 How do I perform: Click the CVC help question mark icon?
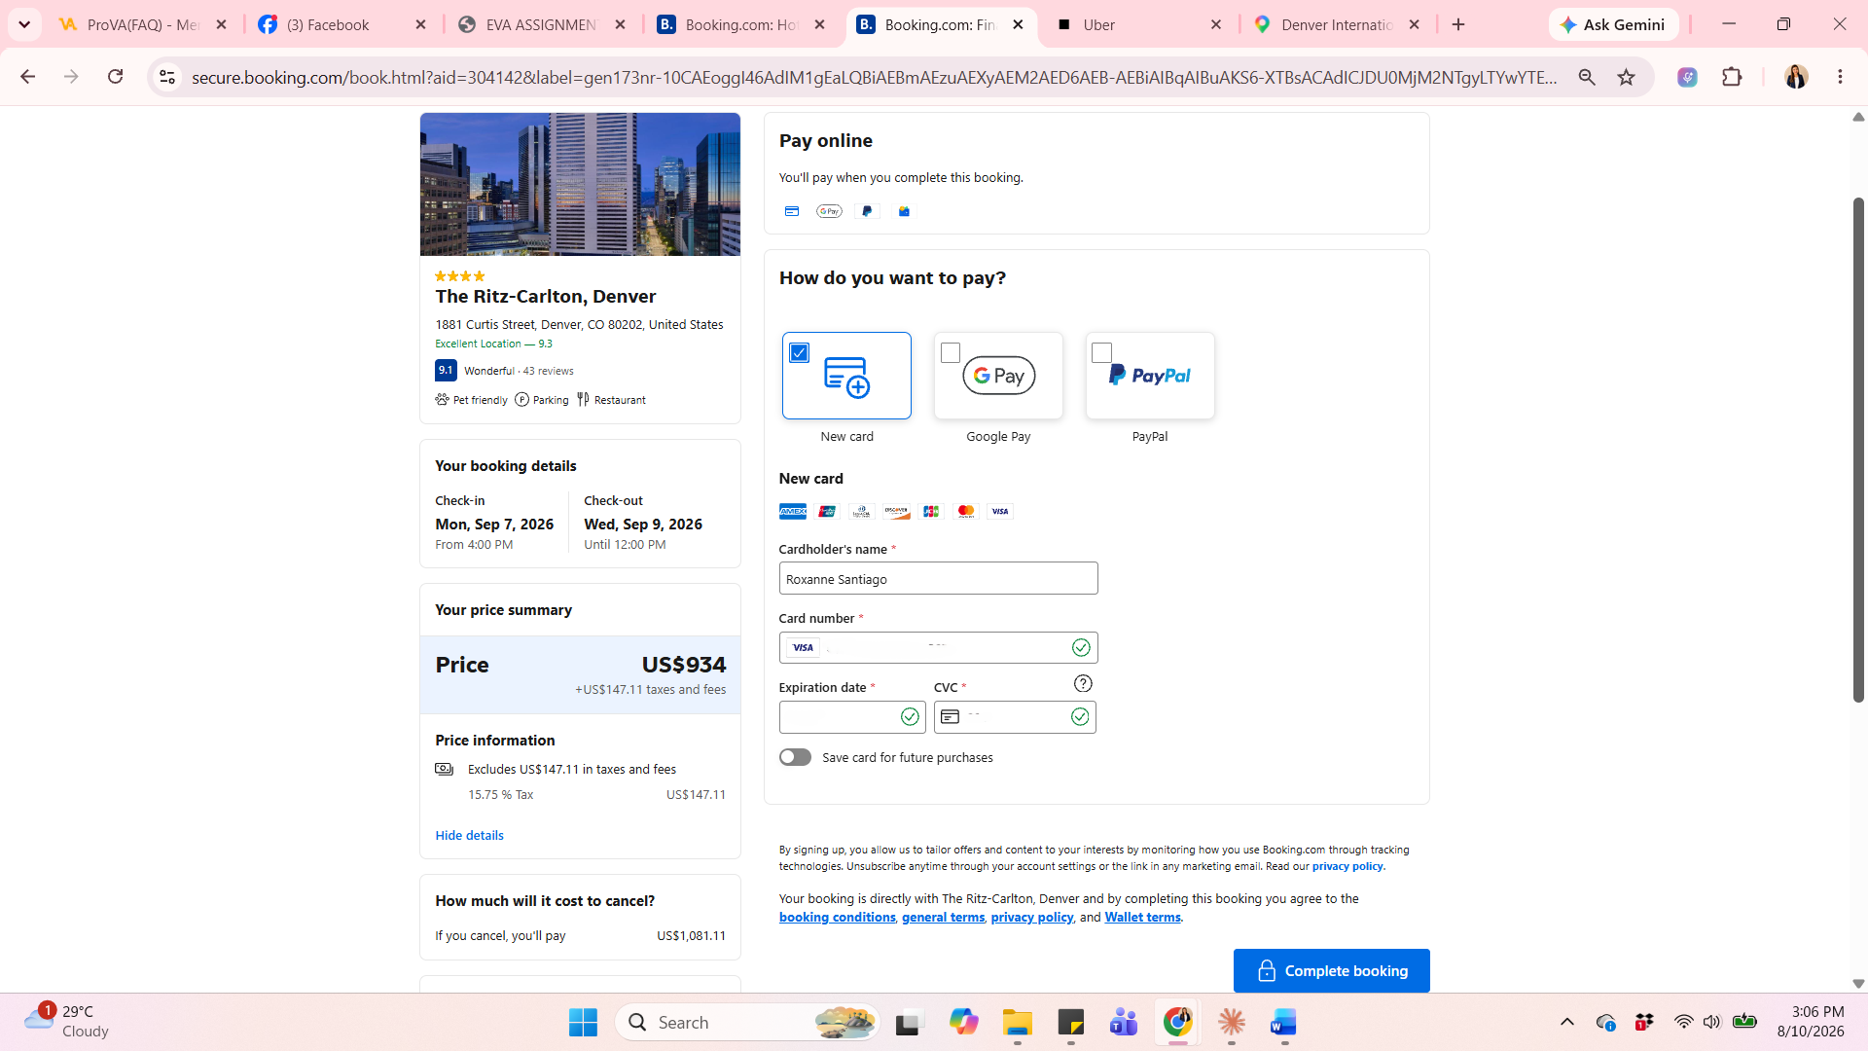pos(1083,683)
